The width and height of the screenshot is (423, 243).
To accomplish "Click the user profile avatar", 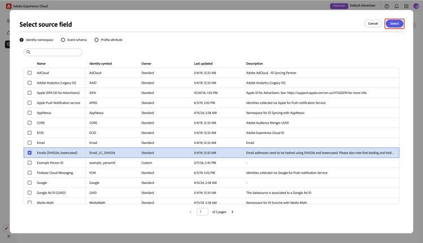I will pos(416,6).
